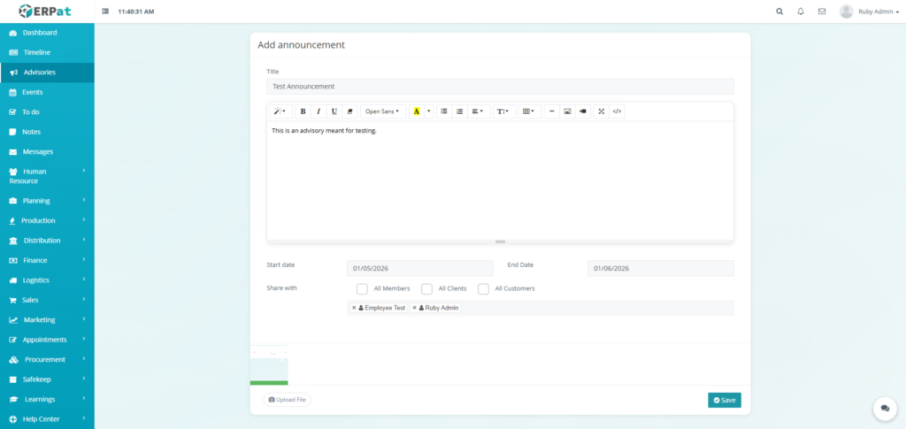This screenshot has width=906, height=429.
Task: Open Messages from the sidebar
Action: tap(38, 151)
